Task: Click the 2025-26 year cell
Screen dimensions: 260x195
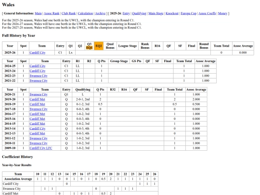Action: pos(10,52)
